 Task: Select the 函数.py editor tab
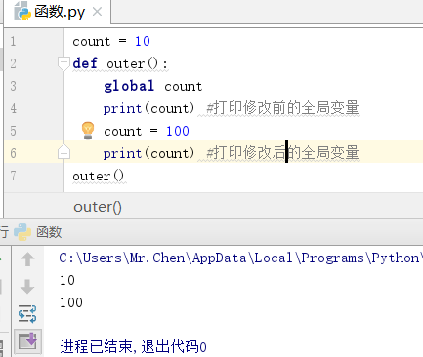58,12
